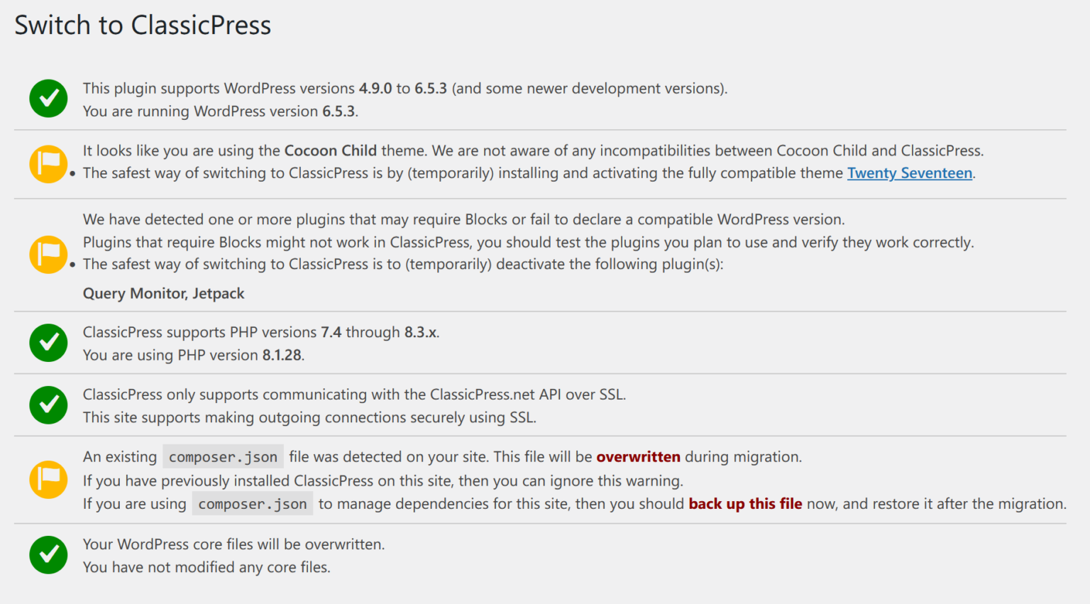The width and height of the screenshot is (1090, 604).
Task: Click the PHP version 8.1.28 text
Action: [282, 355]
